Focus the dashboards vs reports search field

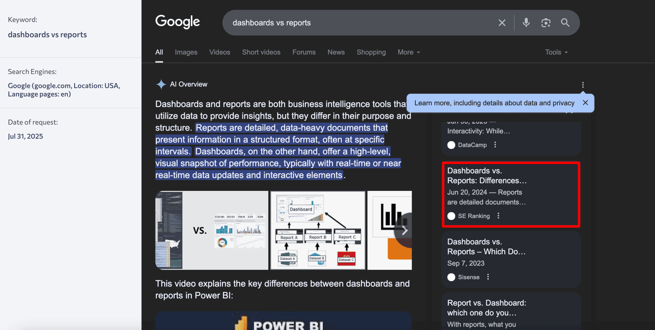pos(352,23)
